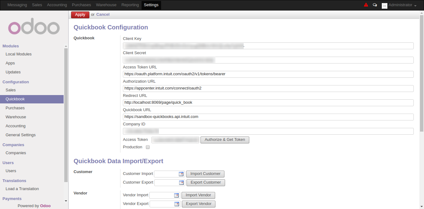Select the Settings top menu

pyautogui.click(x=151, y=5)
